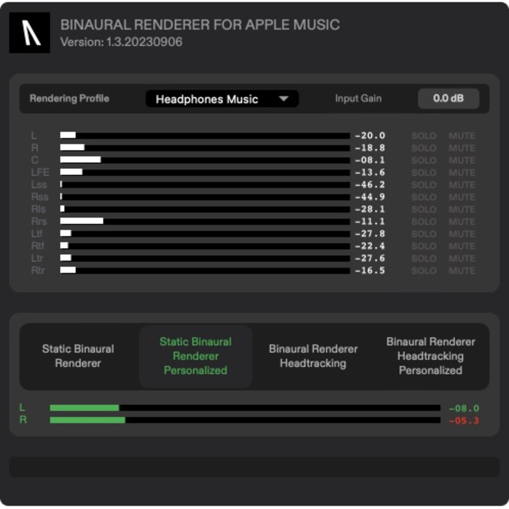This screenshot has height=509, width=509.
Task: Solo the L channel
Action: (x=424, y=136)
